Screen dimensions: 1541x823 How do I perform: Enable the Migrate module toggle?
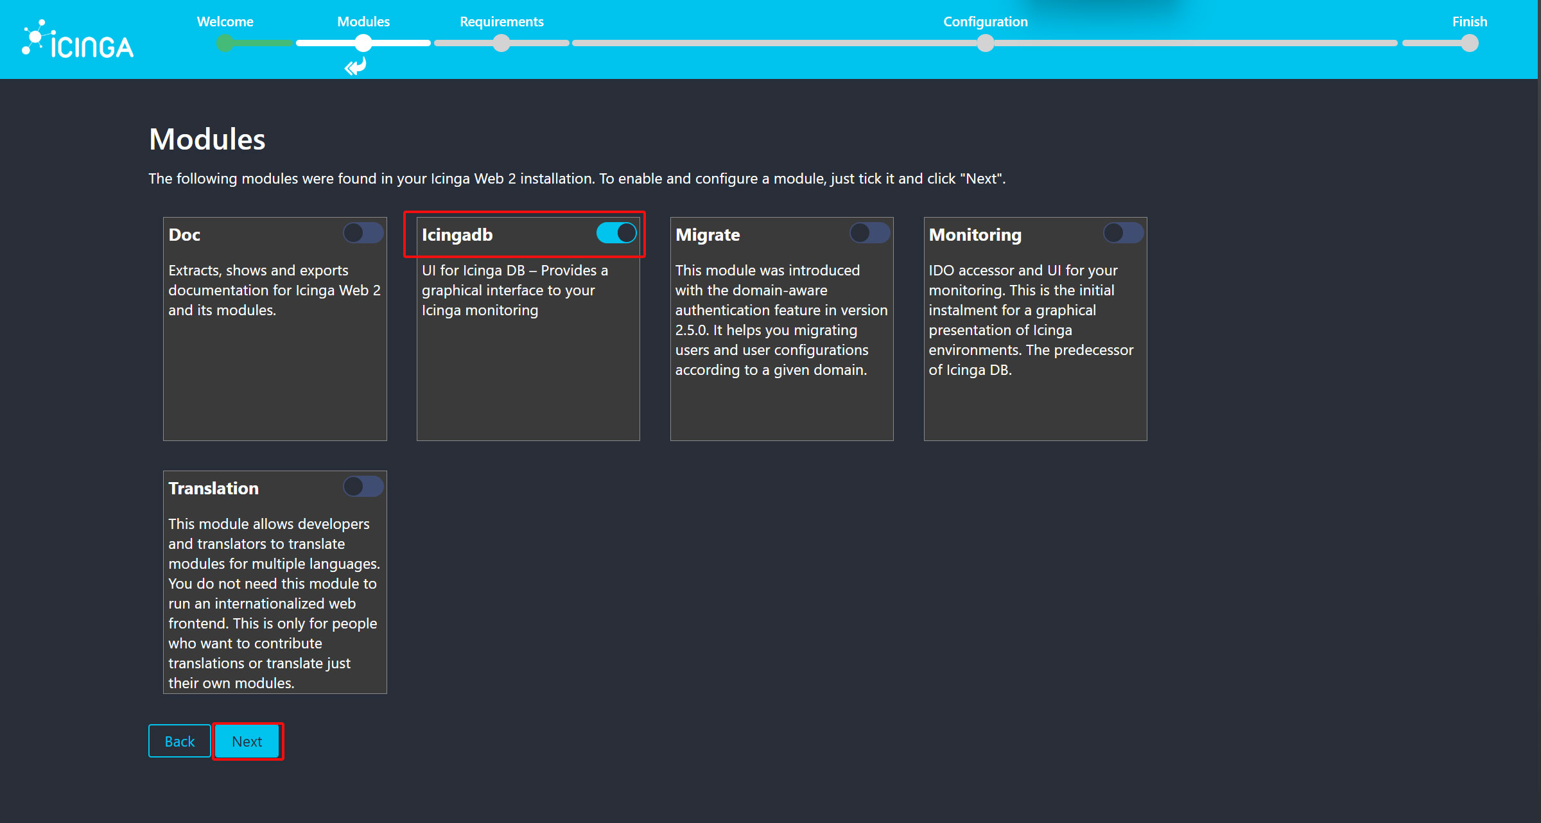pos(870,233)
